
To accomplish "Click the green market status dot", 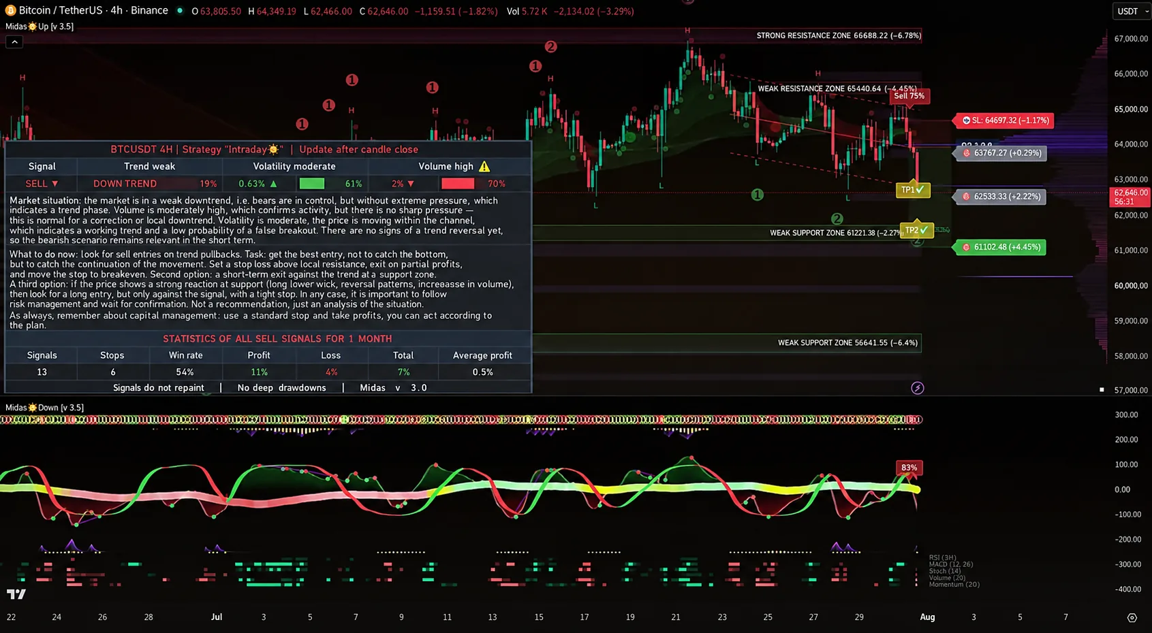I will (x=180, y=11).
